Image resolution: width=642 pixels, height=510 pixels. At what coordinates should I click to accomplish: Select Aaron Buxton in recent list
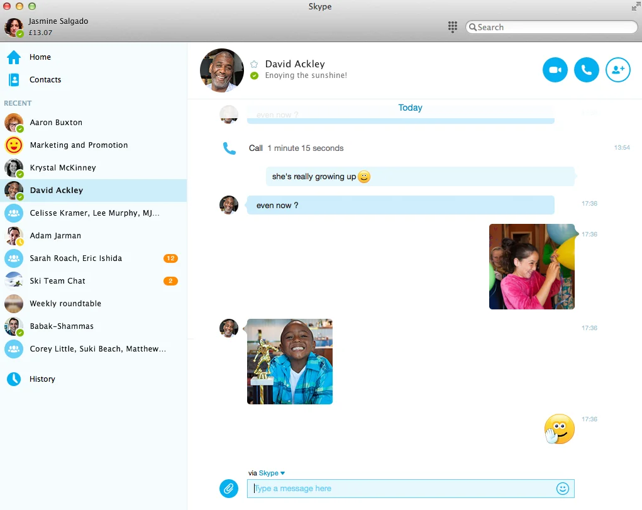(56, 123)
